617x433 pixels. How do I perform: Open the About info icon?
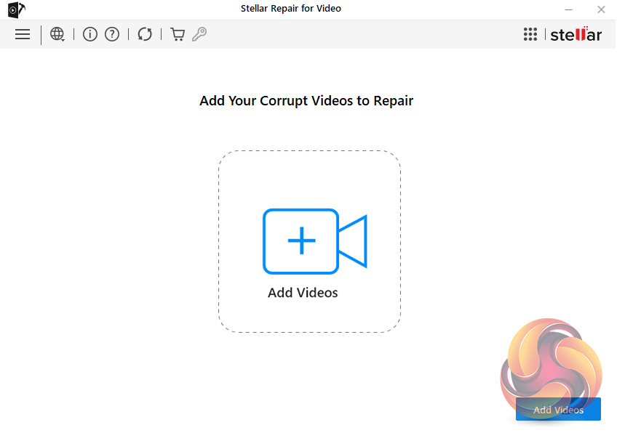[x=90, y=34]
